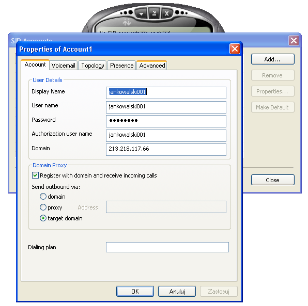308x306 pixels.
Task: Select the target domain radio button
Action: [x=43, y=218]
